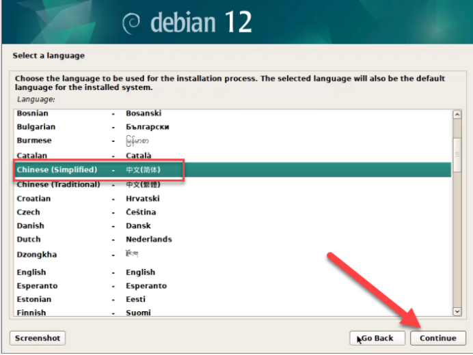Viewport: 473px width, 355px height.
Task: Choose Dzongkha from the list
Action: 36,255
